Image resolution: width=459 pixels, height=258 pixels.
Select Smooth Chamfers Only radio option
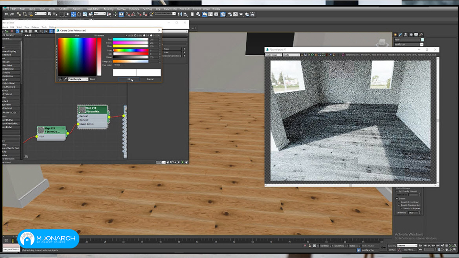click(399, 205)
